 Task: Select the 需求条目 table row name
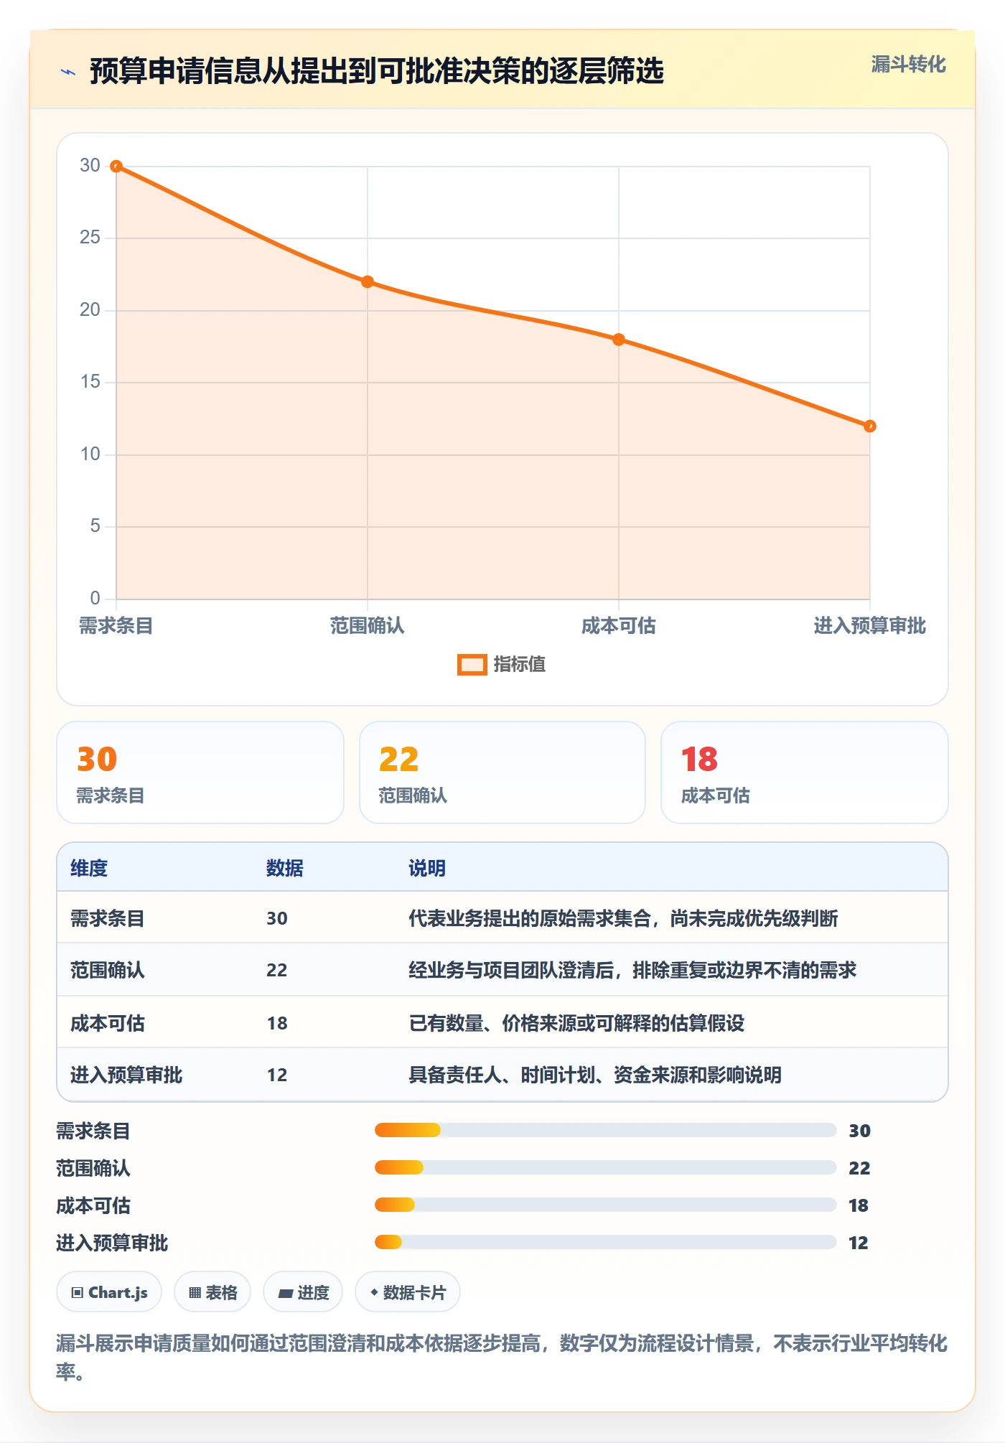click(x=108, y=918)
